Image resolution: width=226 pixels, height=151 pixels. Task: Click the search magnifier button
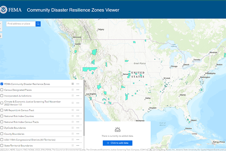[38, 24]
